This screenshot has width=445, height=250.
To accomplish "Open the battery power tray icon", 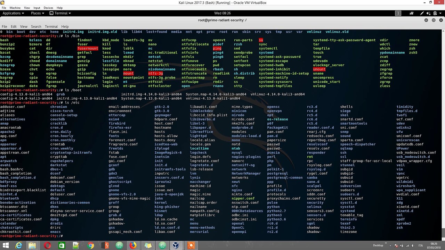I will (x=403, y=245).
